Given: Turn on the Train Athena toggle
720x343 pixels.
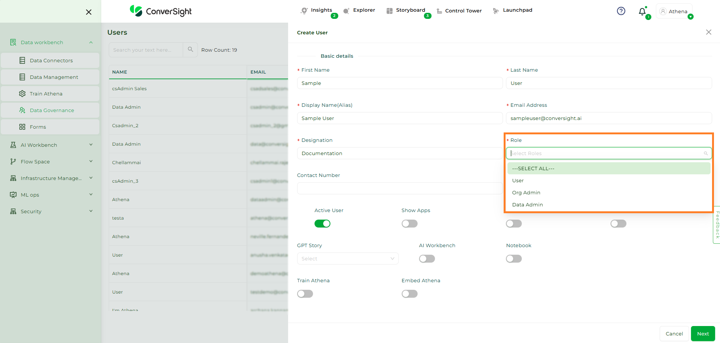Looking at the screenshot, I should (x=305, y=294).
